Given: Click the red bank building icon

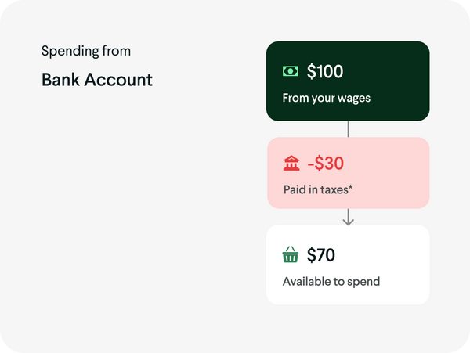Looking at the screenshot, I should pos(291,164).
